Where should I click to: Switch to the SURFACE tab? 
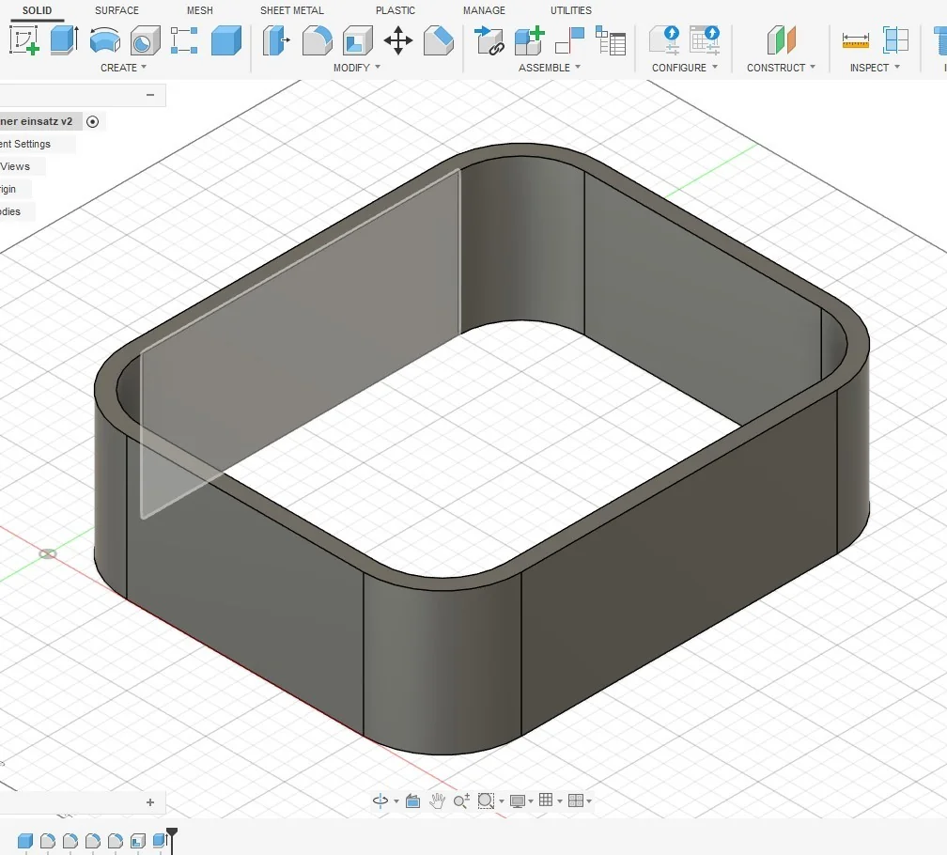click(x=116, y=10)
